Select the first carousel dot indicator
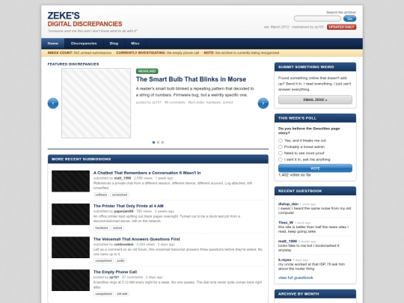Screen dimensions: 404x303 click(x=154, y=142)
